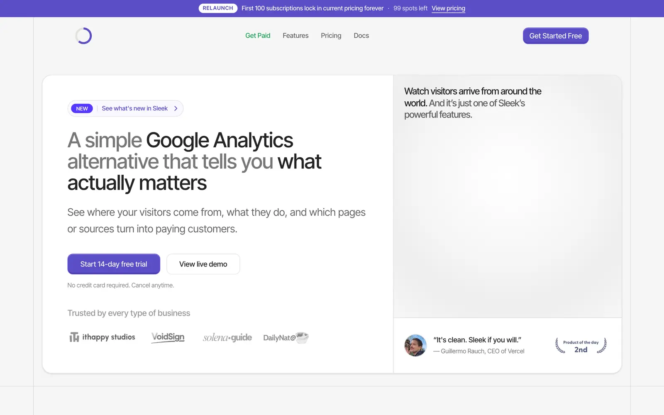Open the See what's new in Sleek link
Image resolution: width=664 pixels, height=415 pixels.
(135, 108)
